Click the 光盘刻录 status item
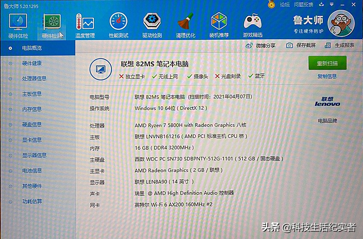This screenshot has width=363, height=239. pyautogui.click(x=228, y=76)
